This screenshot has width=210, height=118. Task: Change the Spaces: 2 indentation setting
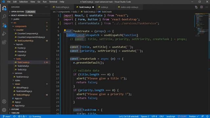click(145, 116)
